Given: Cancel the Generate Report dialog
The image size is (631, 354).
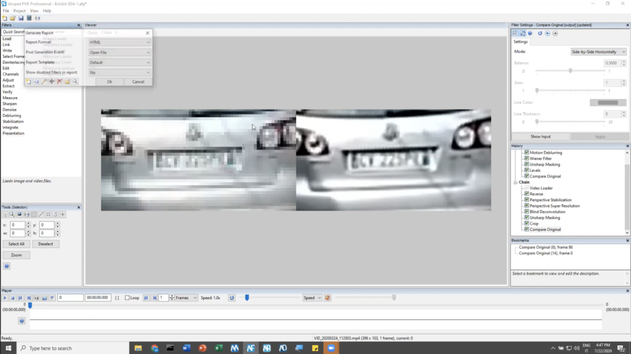Looking at the screenshot, I should coord(138,82).
